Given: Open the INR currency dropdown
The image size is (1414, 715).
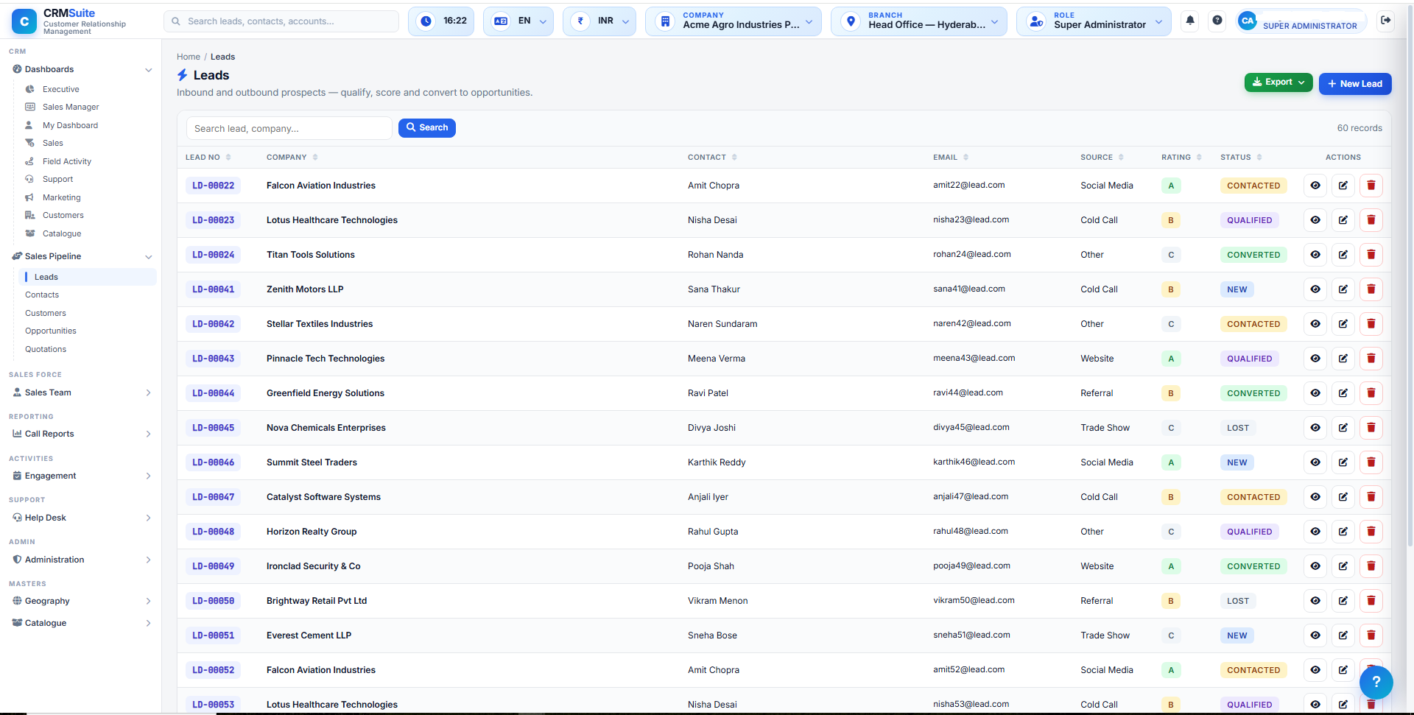Looking at the screenshot, I should click(x=599, y=21).
